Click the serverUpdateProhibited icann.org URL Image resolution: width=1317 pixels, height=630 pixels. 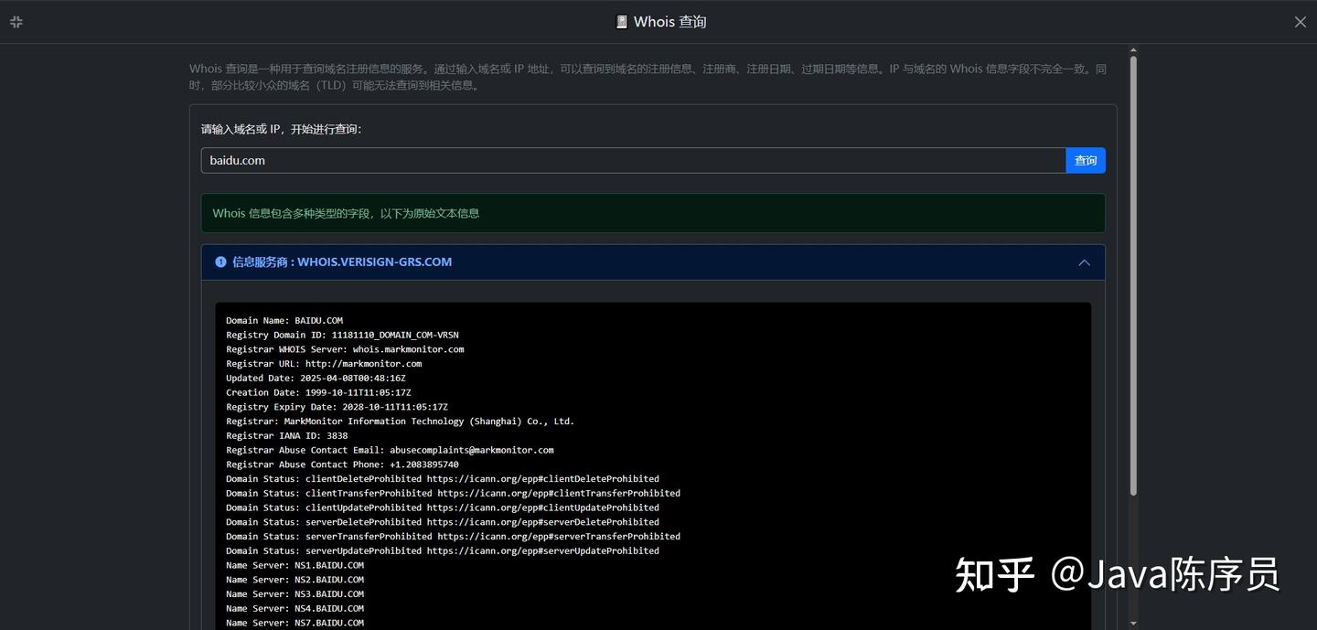(542, 551)
